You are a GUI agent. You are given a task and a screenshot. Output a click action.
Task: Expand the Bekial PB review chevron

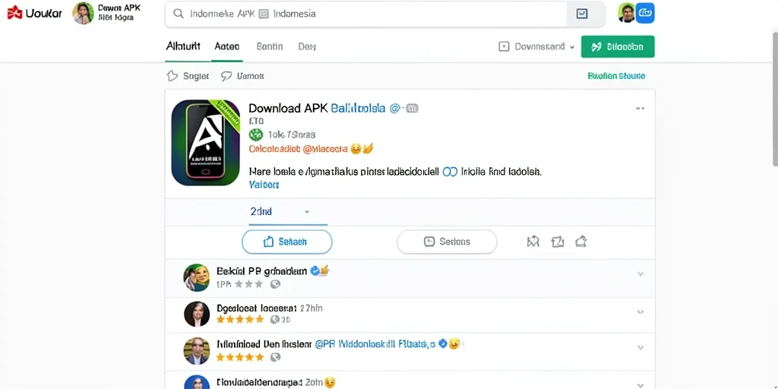[640, 274]
